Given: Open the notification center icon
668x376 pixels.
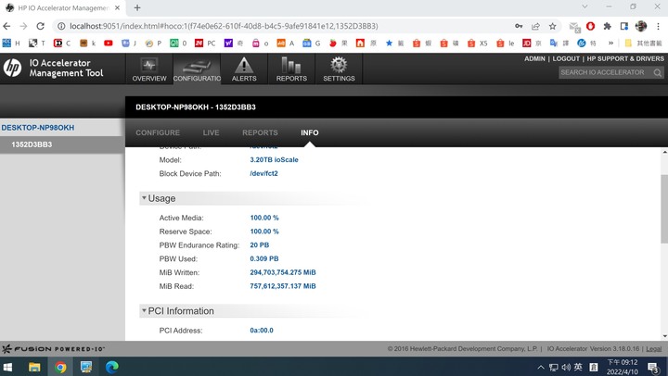Looking at the screenshot, I should pyautogui.click(x=653, y=367).
